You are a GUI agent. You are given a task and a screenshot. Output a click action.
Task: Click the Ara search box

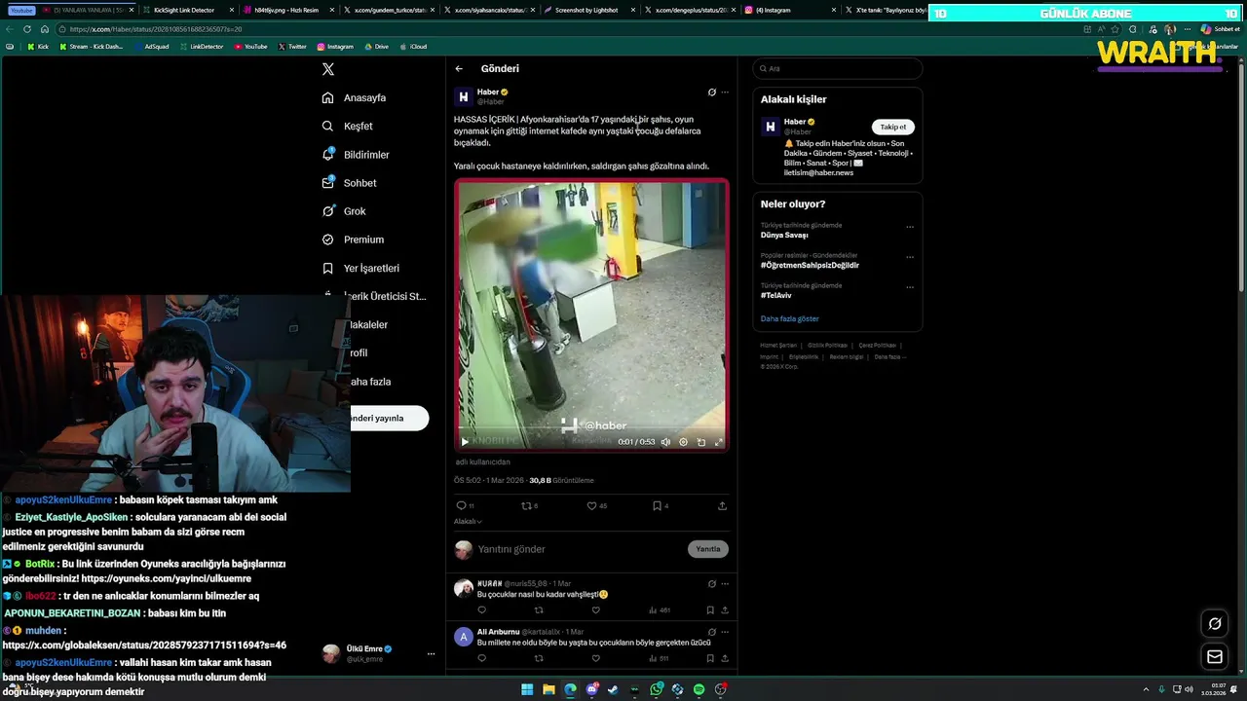coord(838,69)
